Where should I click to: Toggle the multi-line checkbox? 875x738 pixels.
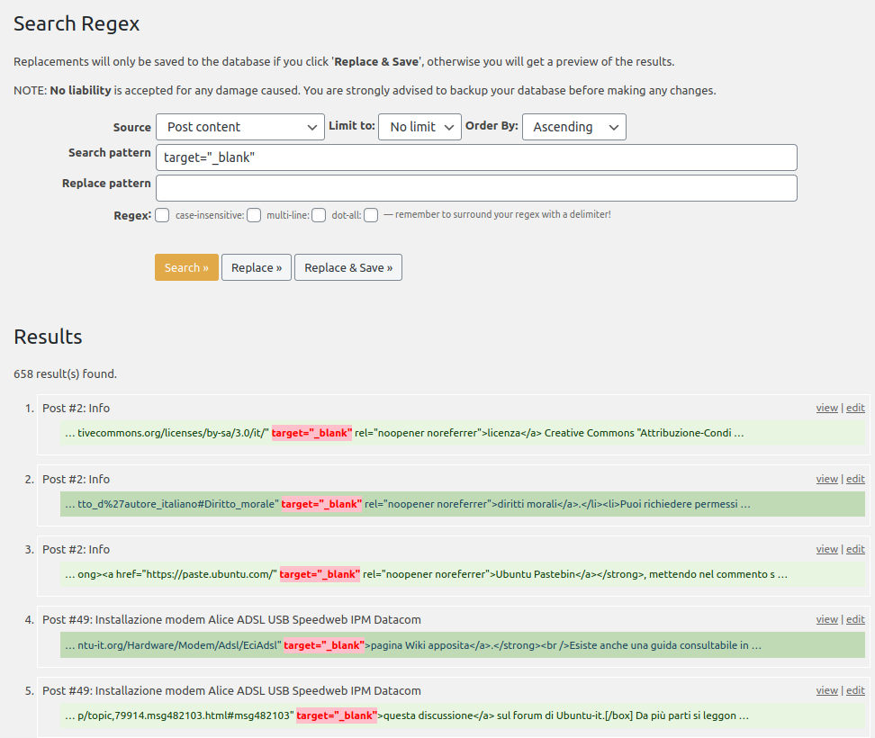tap(319, 215)
